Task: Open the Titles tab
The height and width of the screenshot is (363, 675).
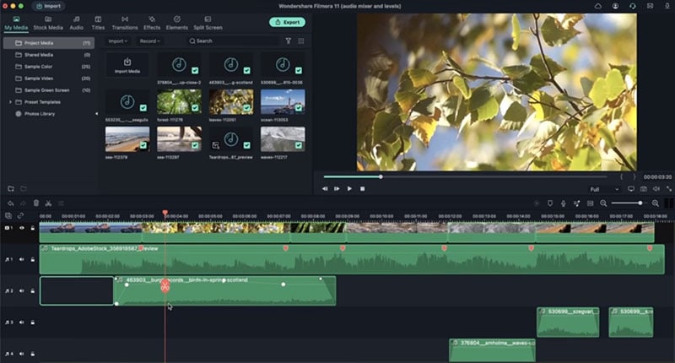Action: coord(98,24)
